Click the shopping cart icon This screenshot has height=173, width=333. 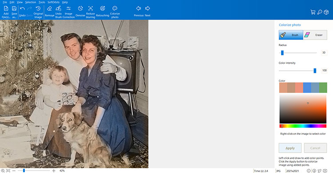[x=313, y=12]
